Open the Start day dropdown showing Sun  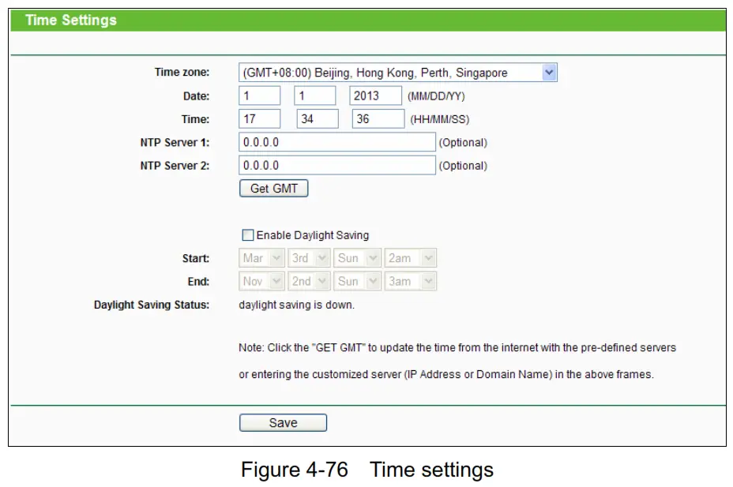pos(357,257)
